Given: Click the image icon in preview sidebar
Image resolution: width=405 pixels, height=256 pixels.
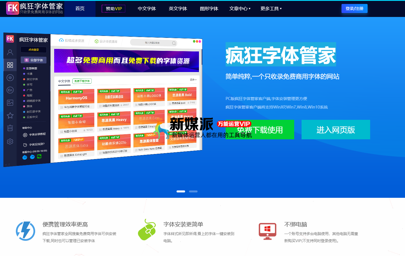Looking at the screenshot, I should coord(10,103).
